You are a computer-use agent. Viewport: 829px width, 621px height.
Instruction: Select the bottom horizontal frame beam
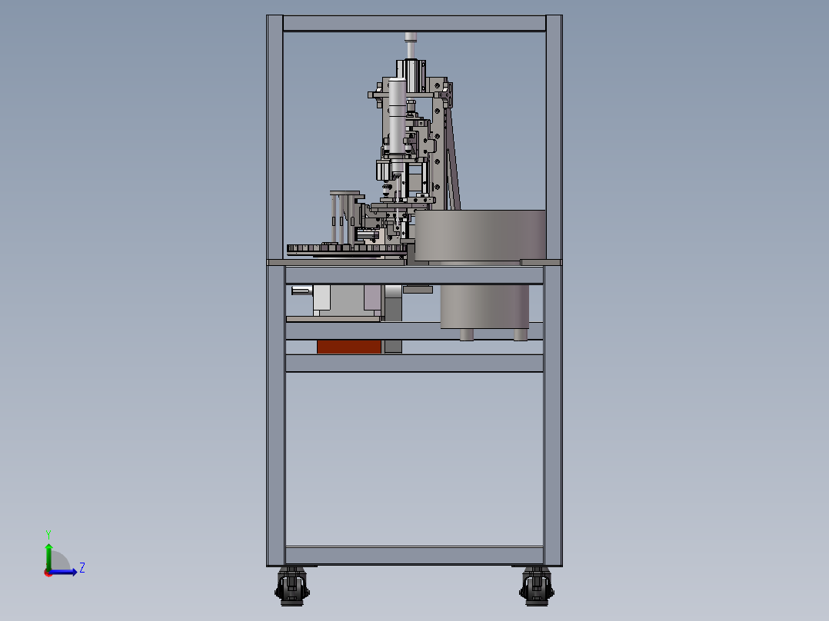click(x=414, y=556)
